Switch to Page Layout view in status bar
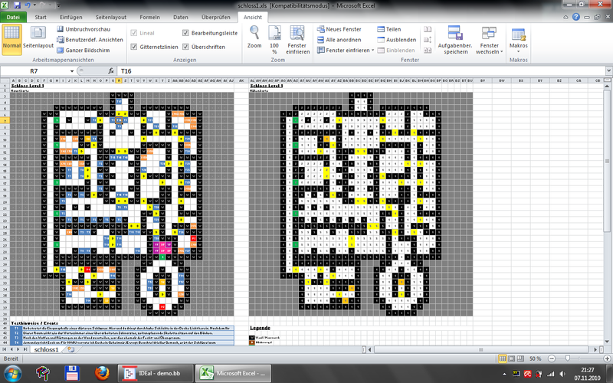 coord(511,358)
